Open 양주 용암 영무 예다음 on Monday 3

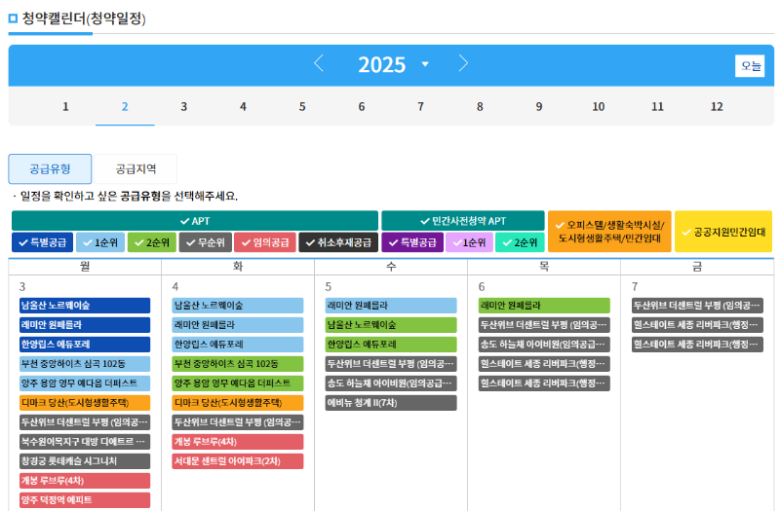pyautogui.click(x=85, y=383)
